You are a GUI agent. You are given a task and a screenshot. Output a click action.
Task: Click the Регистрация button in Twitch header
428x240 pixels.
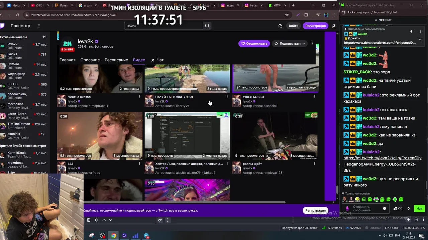pyautogui.click(x=315, y=26)
